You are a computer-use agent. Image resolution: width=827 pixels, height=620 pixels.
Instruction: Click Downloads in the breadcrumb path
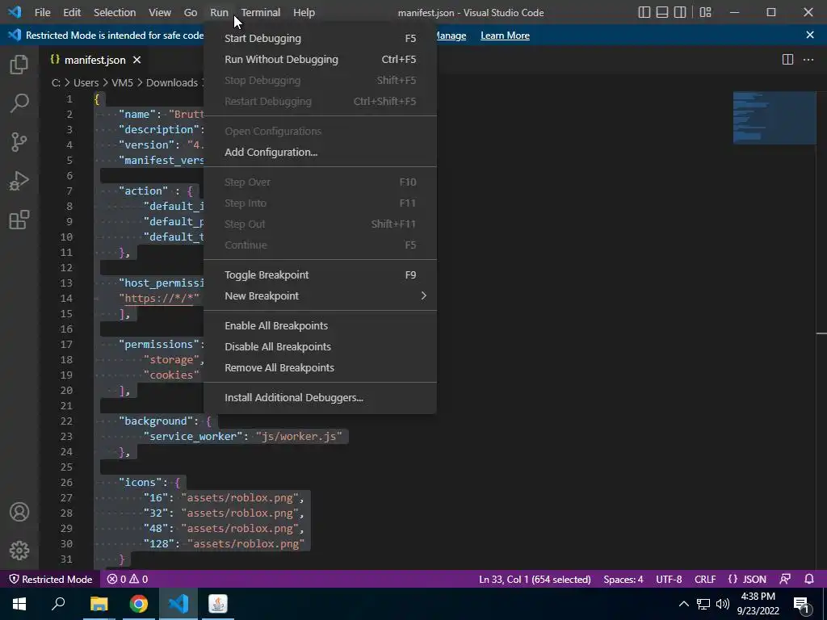(172, 83)
